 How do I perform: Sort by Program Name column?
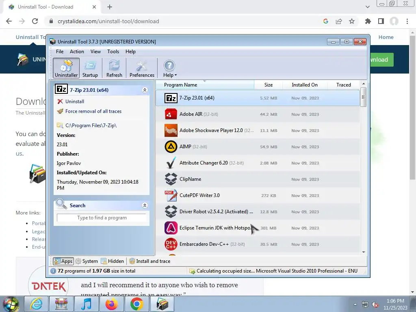pyautogui.click(x=205, y=84)
